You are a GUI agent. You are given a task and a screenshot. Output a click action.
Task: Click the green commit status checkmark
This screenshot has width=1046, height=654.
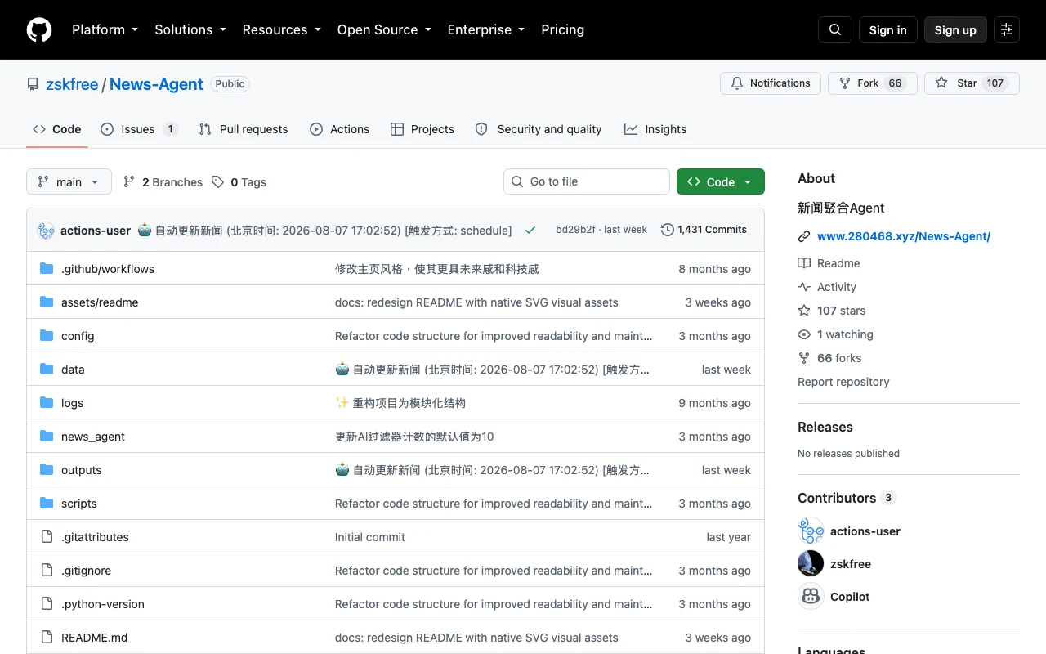click(530, 231)
